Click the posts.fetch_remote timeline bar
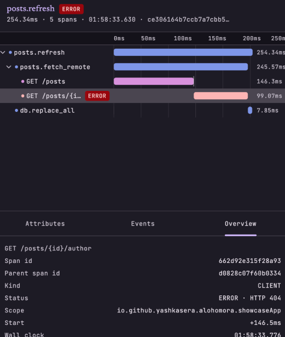Image resolution: width=285 pixels, height=337 pixels. tap(180, 67)
